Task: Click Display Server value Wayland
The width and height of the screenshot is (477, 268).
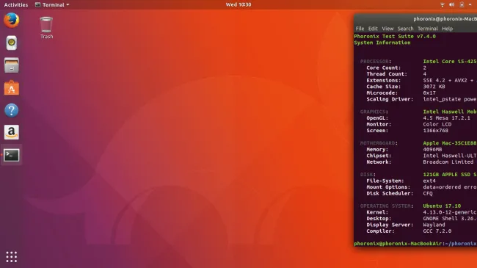Action: (434, 225)
